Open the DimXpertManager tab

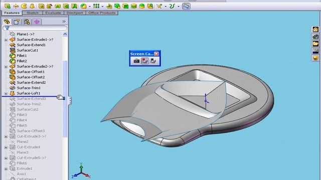37,21
